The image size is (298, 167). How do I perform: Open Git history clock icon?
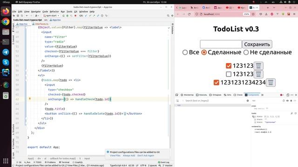click(x=102, y=16)
